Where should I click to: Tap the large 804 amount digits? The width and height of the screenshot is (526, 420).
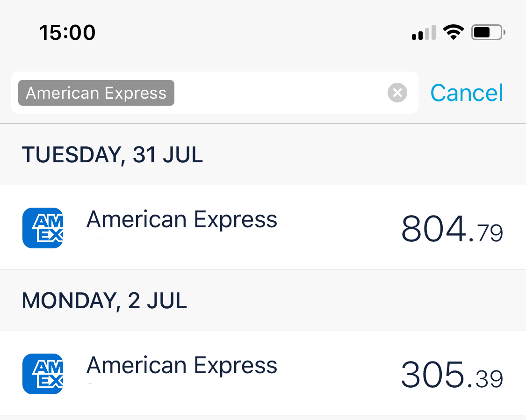point(433,229)
